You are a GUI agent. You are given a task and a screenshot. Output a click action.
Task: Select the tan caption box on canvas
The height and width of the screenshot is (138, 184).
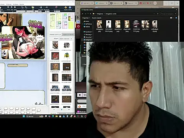coord(18,65)
